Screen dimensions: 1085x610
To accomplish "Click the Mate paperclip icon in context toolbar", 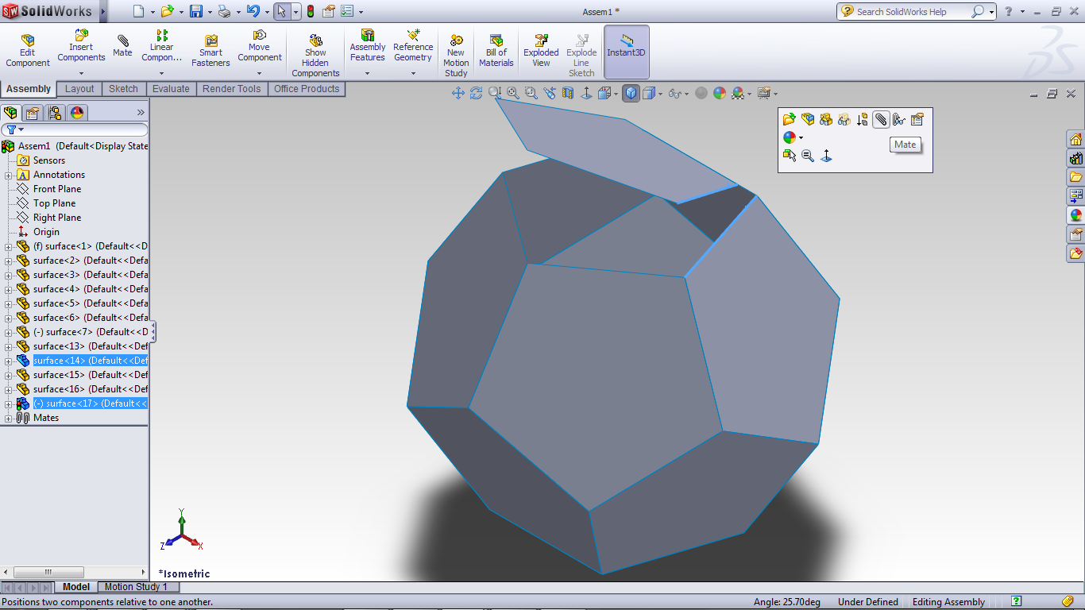I will coord(880,119).
